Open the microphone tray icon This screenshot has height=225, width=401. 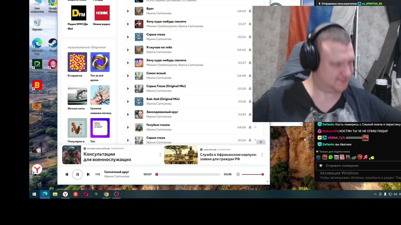pyautogui.click(x=385, y=194)
